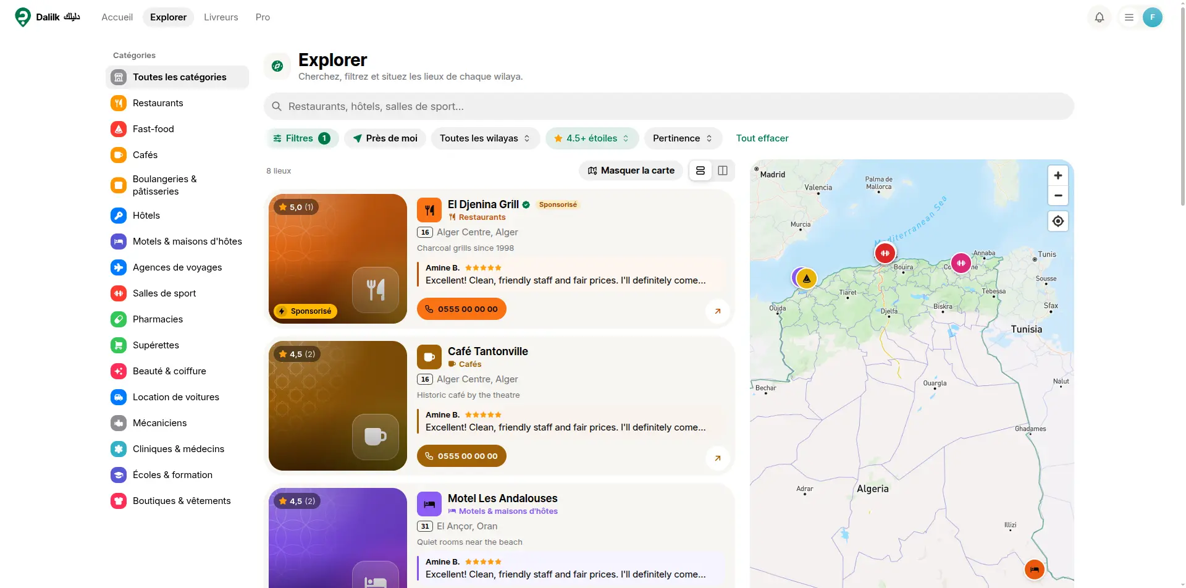The image size is (1186, 588).
Task: Select the Hôtels category icon
Action: [119, 216]
